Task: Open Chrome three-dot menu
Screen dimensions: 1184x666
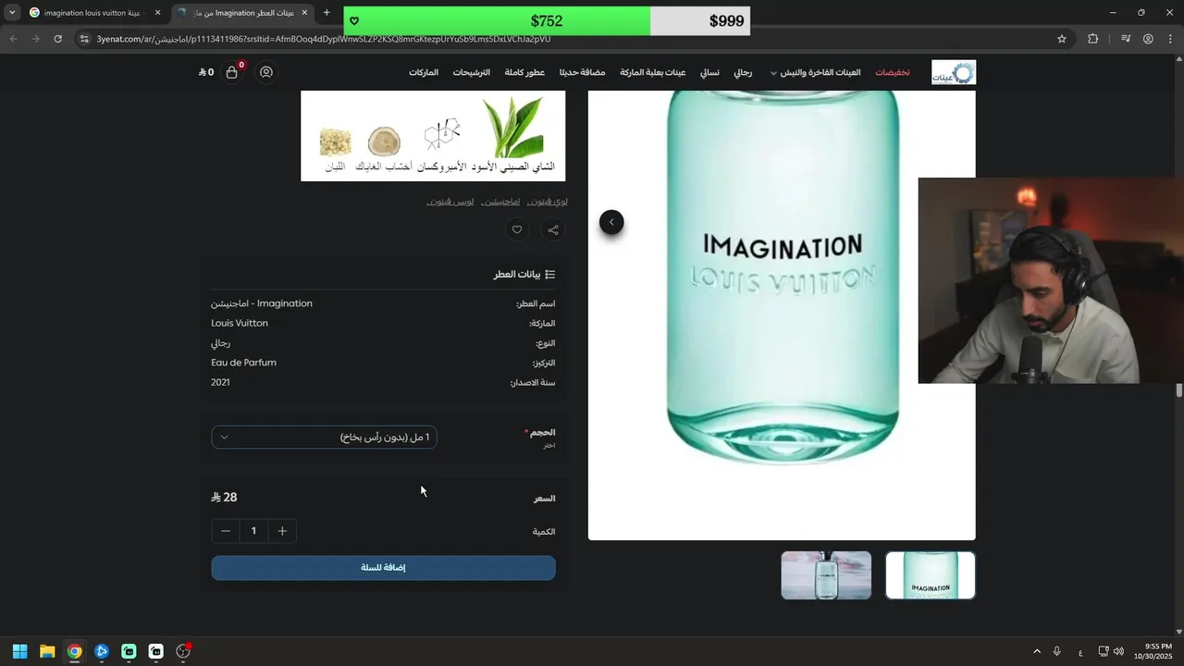Action: (1169, 39)
